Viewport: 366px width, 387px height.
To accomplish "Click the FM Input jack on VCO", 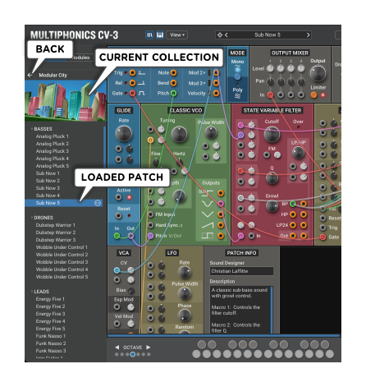I will [150, 214].
